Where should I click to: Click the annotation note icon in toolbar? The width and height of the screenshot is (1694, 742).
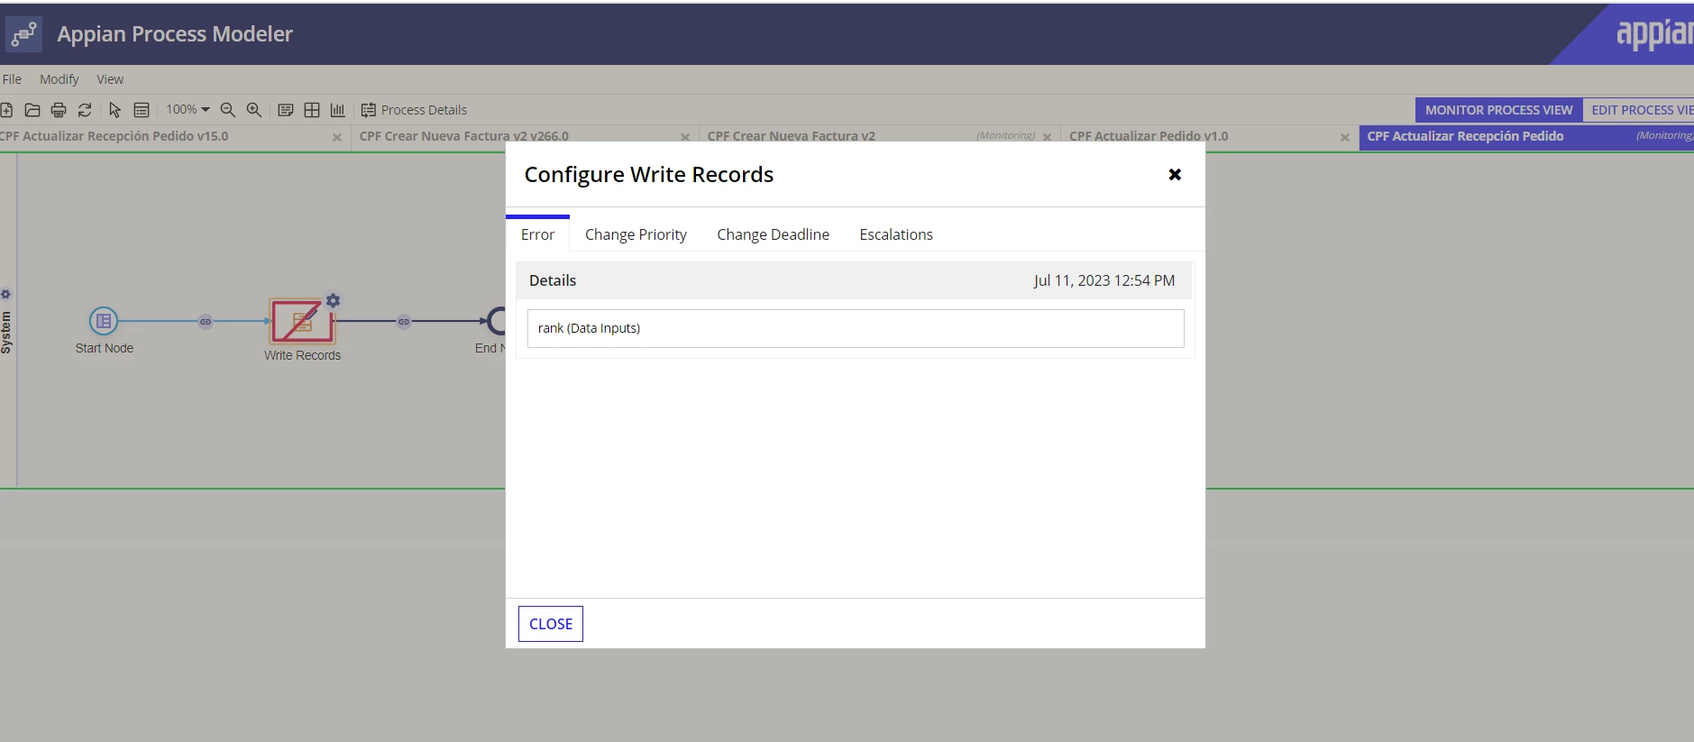(x=286, y=110)
